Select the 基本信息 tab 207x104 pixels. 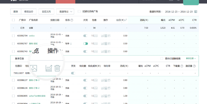coord(19,59)
